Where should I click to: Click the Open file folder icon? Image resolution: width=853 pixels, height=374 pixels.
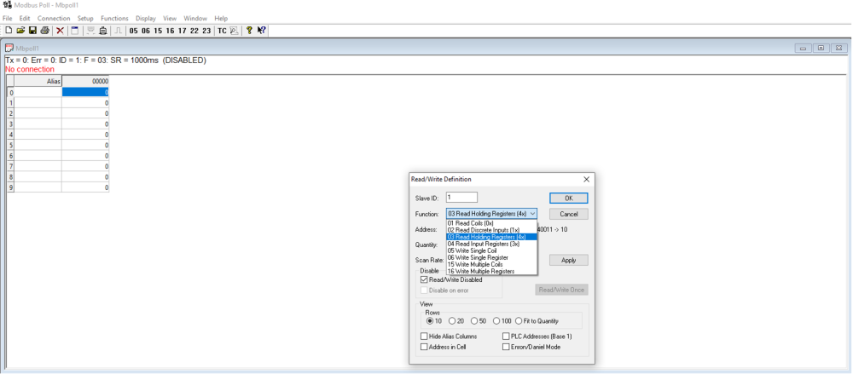[x=20, y=31]
